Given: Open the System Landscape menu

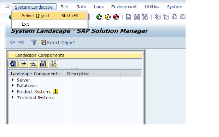Looking at the screenshot, I should 34,7.
